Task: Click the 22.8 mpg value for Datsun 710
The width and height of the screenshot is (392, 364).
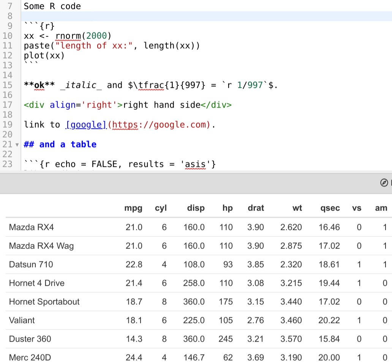Action: coord(134,264)
